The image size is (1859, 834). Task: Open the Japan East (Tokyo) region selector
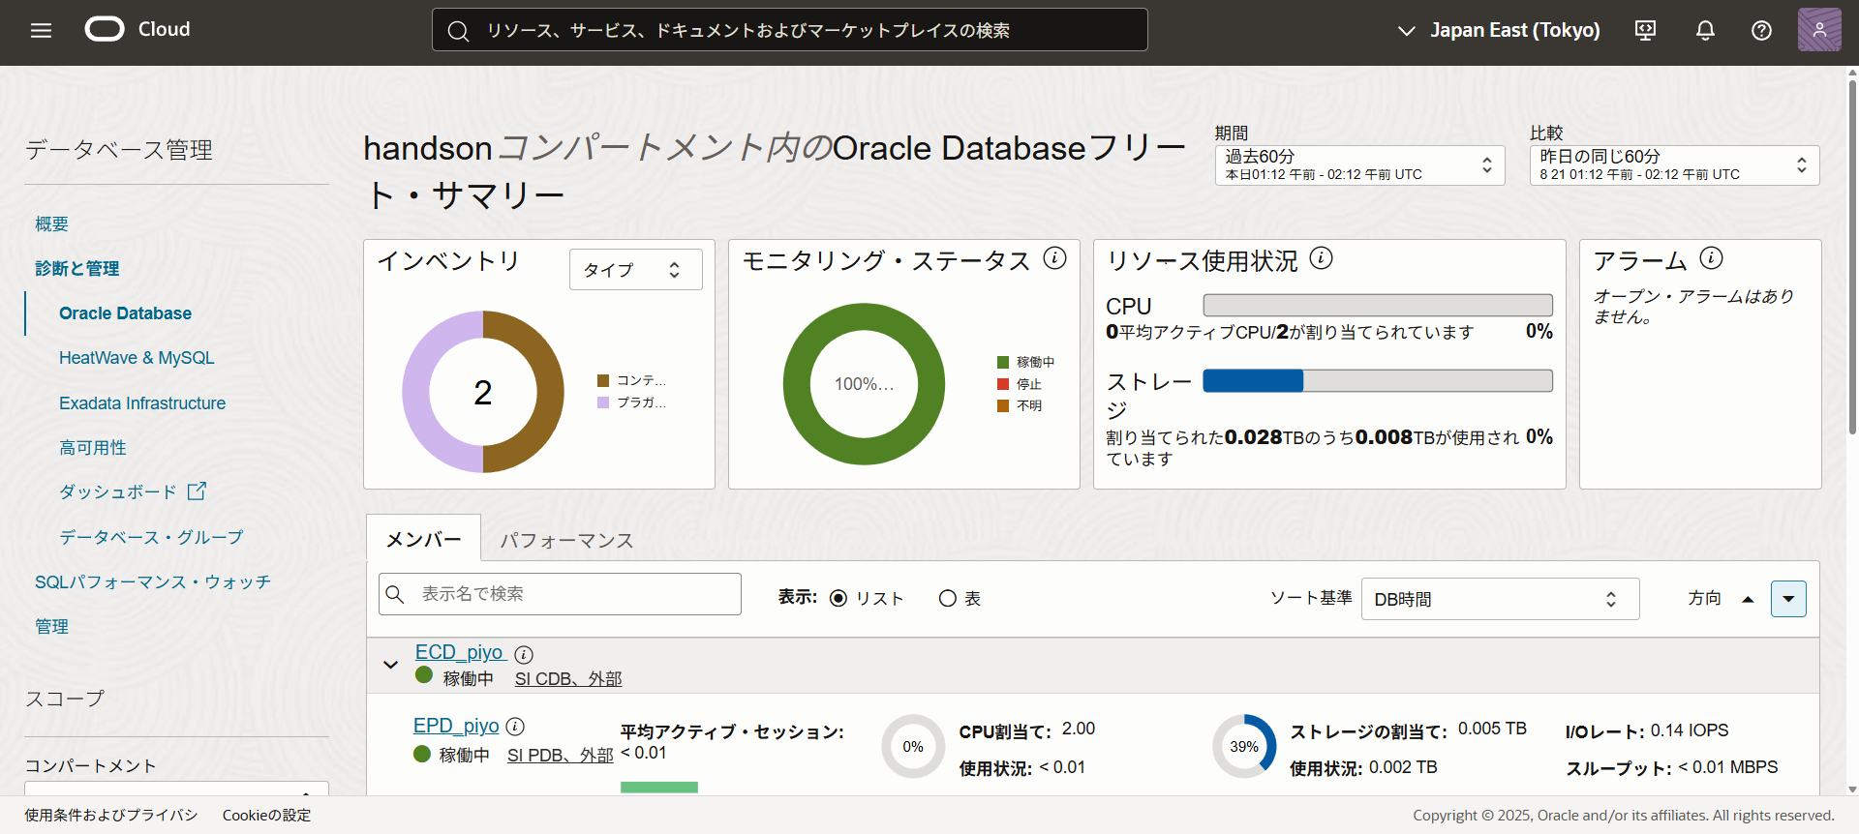point(1499,30)
